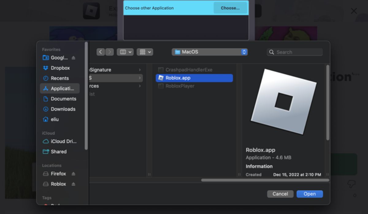Click the CrashpadHandlerExe file name
368x214 pixels.
tap(189, 70)
